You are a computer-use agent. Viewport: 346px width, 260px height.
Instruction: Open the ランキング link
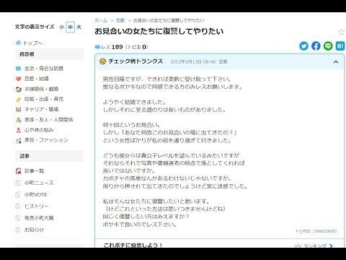tap(315, 246)
